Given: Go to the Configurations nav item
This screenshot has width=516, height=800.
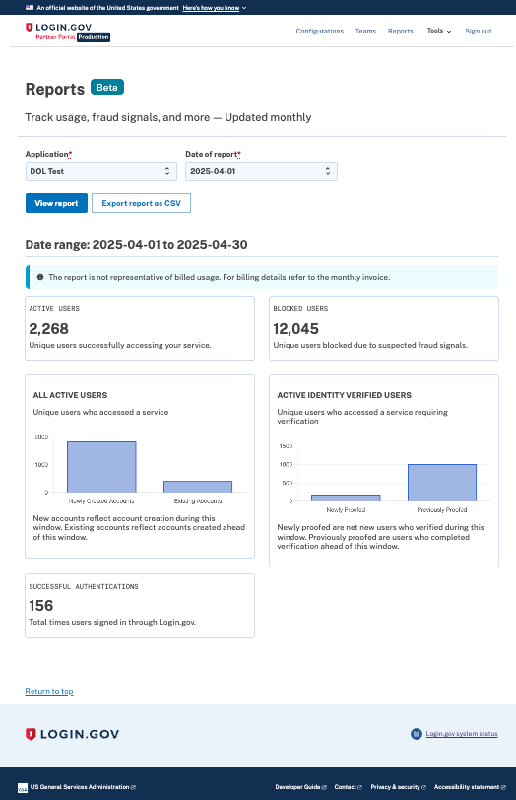Looking at the screenshot, I should 320,32.
